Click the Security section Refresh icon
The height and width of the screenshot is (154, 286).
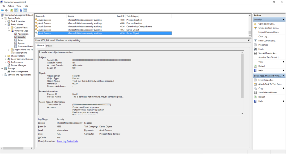pyautogui.click(x=255, y=66)
